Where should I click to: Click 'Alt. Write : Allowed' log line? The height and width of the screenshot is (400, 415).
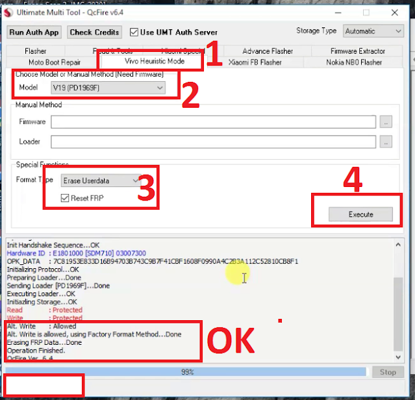(42, 326)
